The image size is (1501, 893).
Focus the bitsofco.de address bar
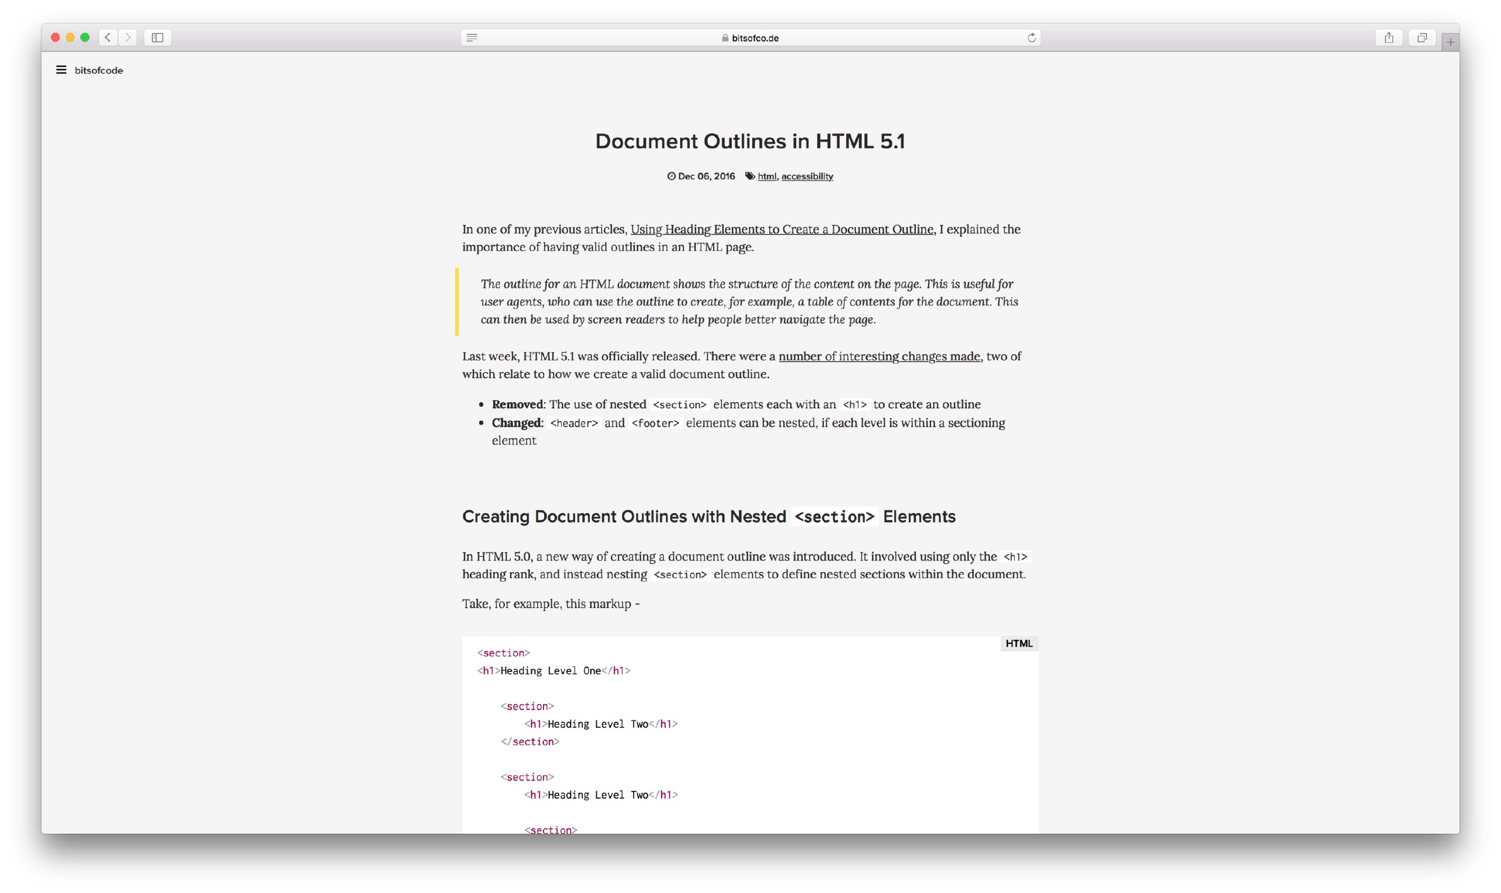750,38
